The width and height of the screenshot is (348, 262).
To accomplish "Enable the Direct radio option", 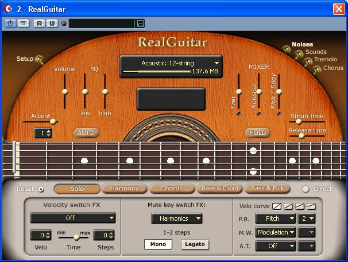I will [306, 189].
